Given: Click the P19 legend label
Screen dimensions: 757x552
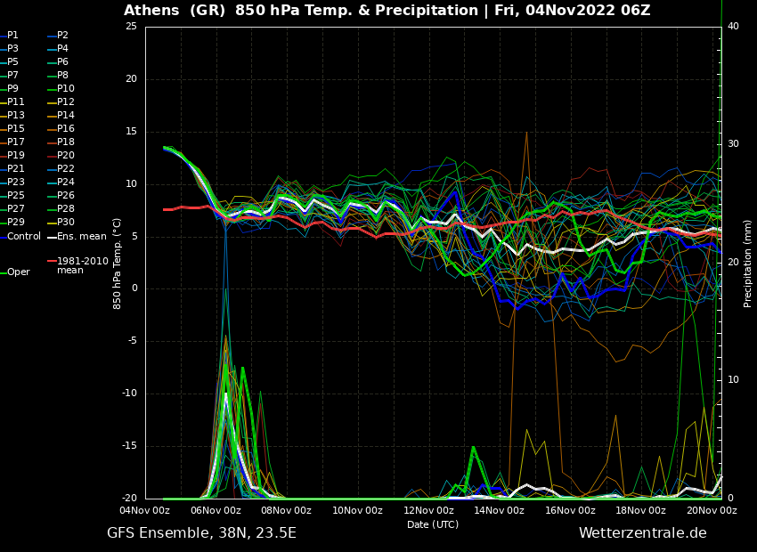Looking at the screenshot, I should pyautogui.click(x=12, y=156).
